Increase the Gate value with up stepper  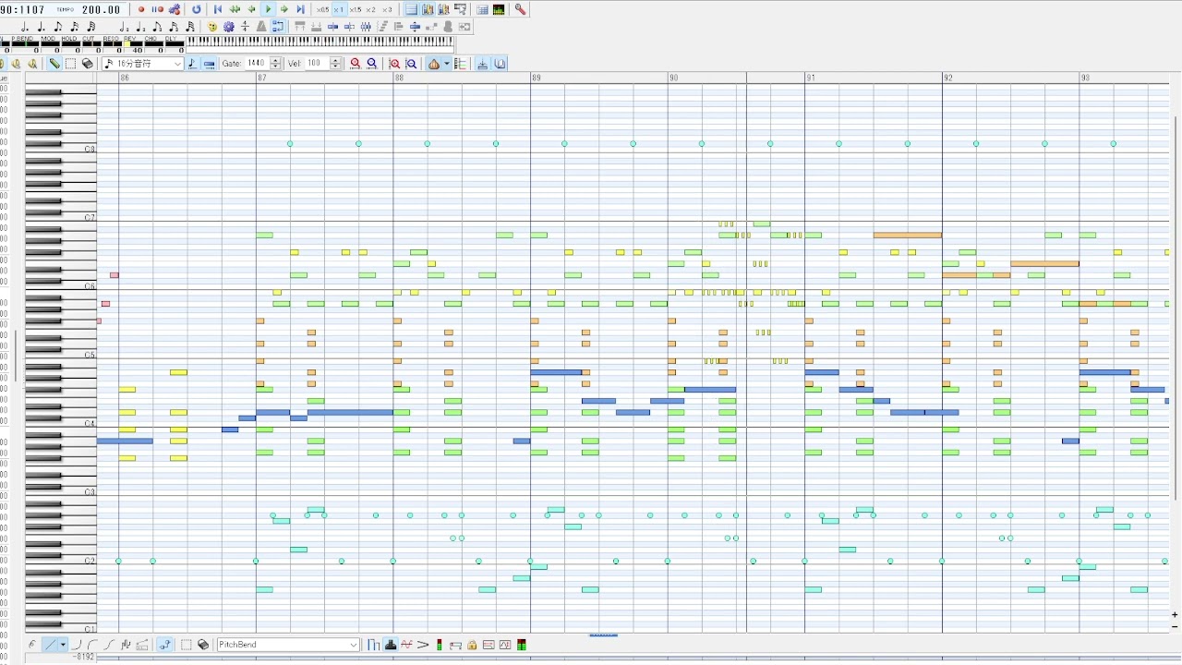[x=275, y=61]
